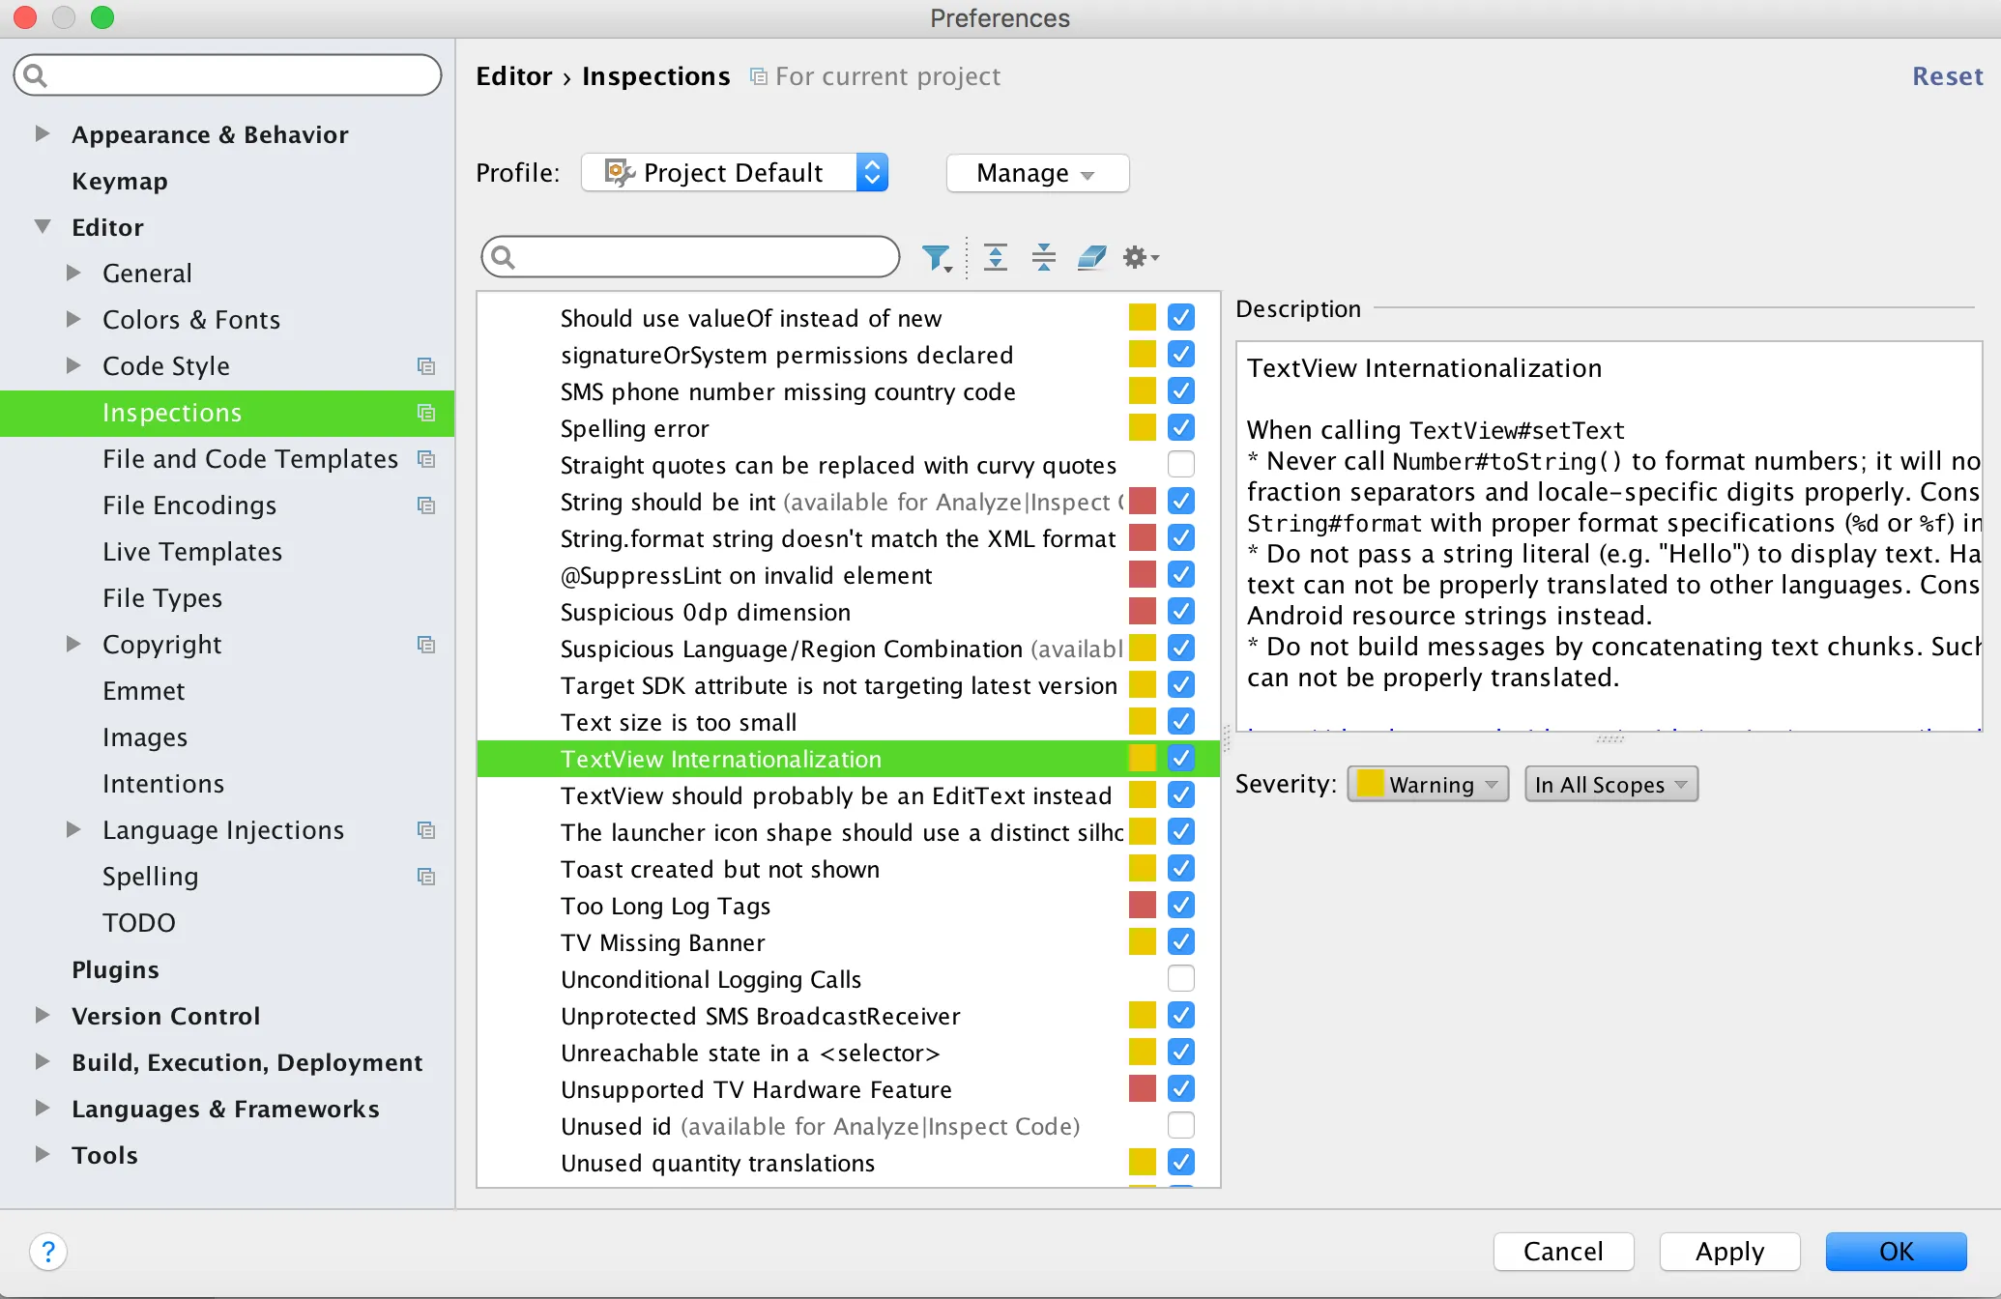
Task: Click the red severity swatch for Too Long Log Tags
Action: coord(1142,906)
